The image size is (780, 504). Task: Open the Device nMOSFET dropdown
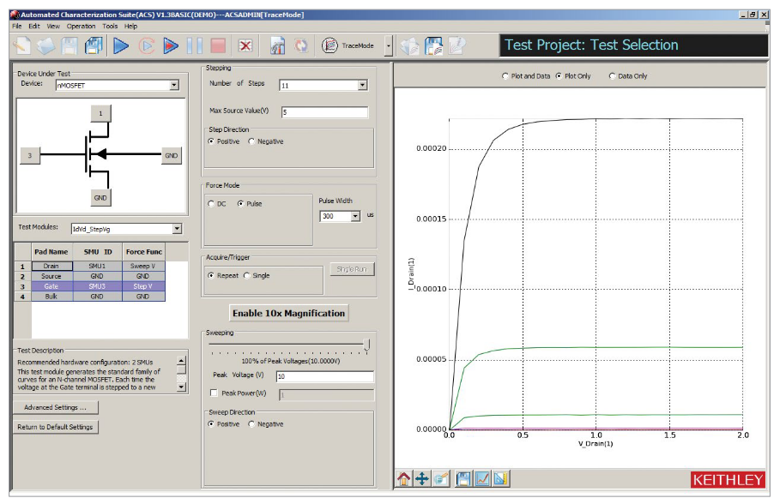(x=173, y=86)
